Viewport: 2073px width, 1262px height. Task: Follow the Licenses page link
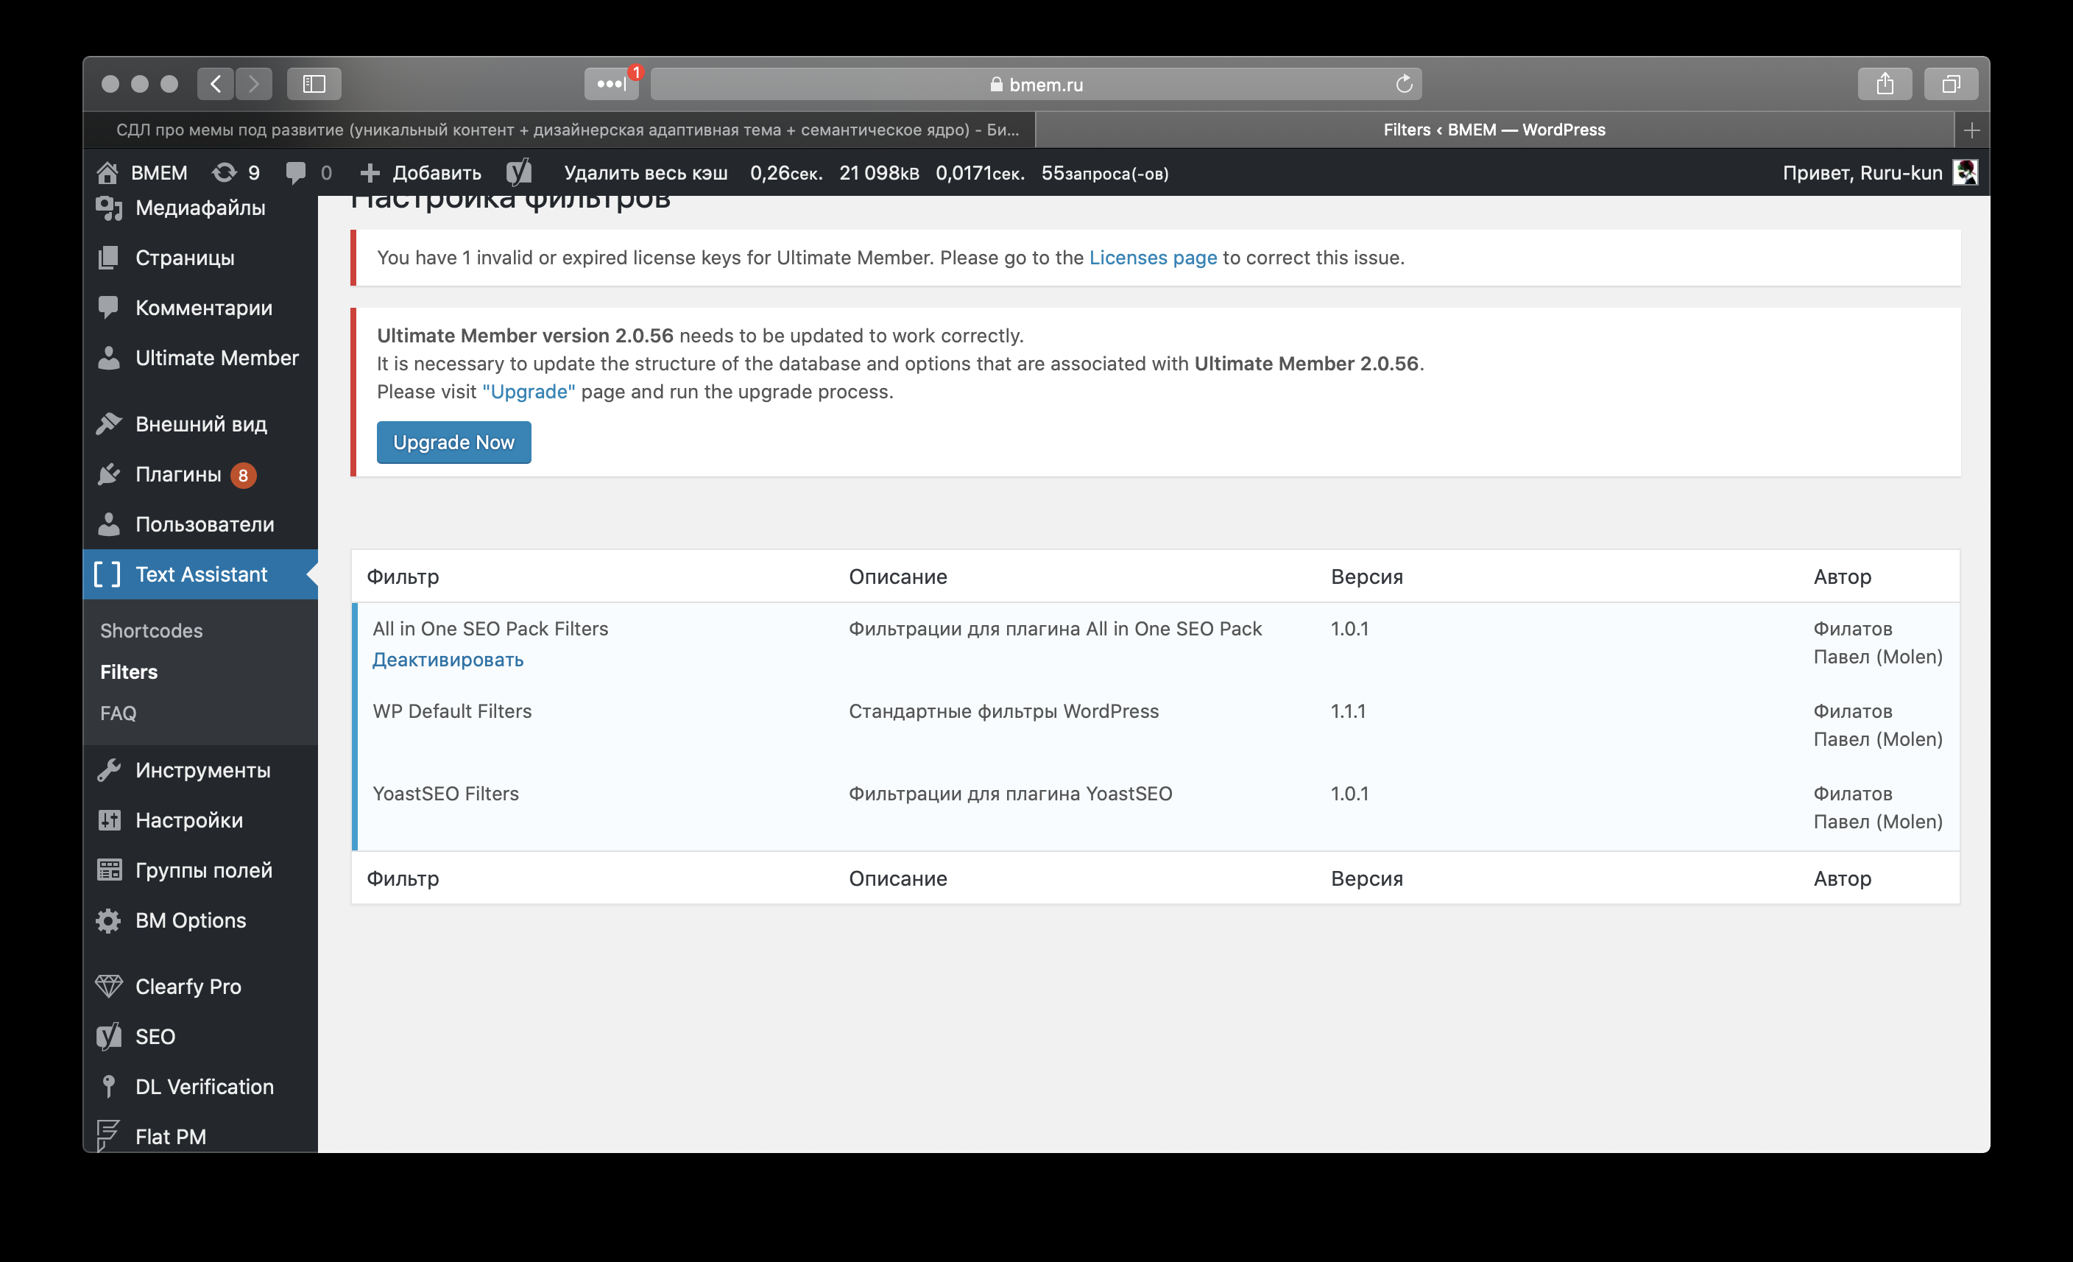(x=1153, y=258)
